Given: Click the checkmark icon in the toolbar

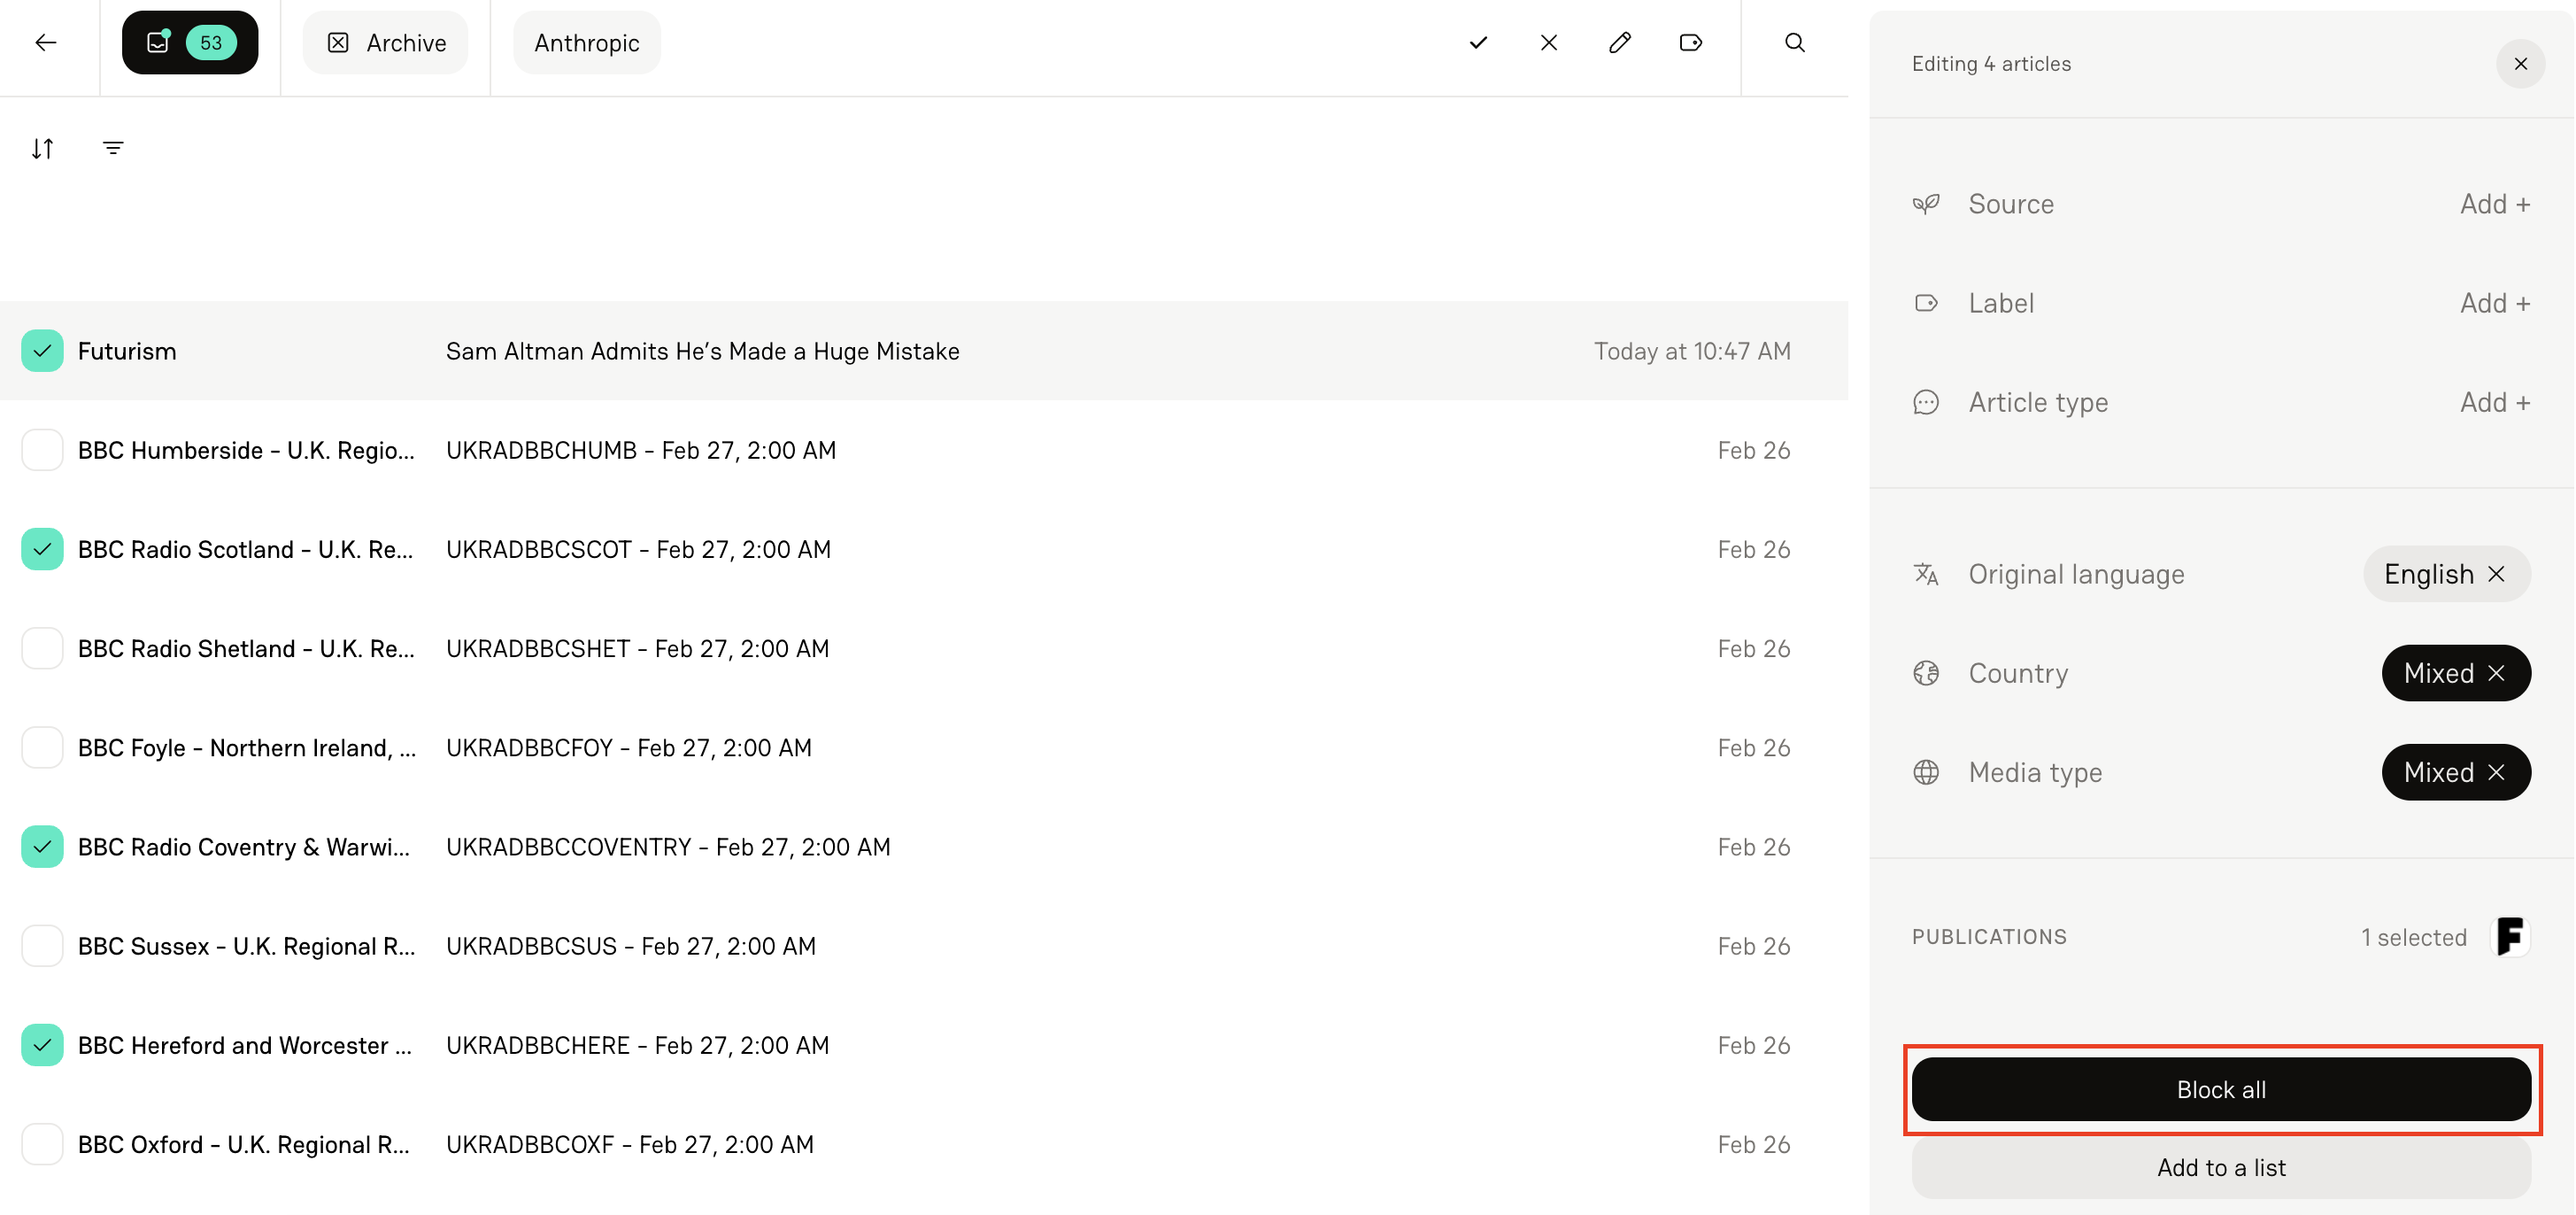Looking at the screenshot, I should point(1477,43).
